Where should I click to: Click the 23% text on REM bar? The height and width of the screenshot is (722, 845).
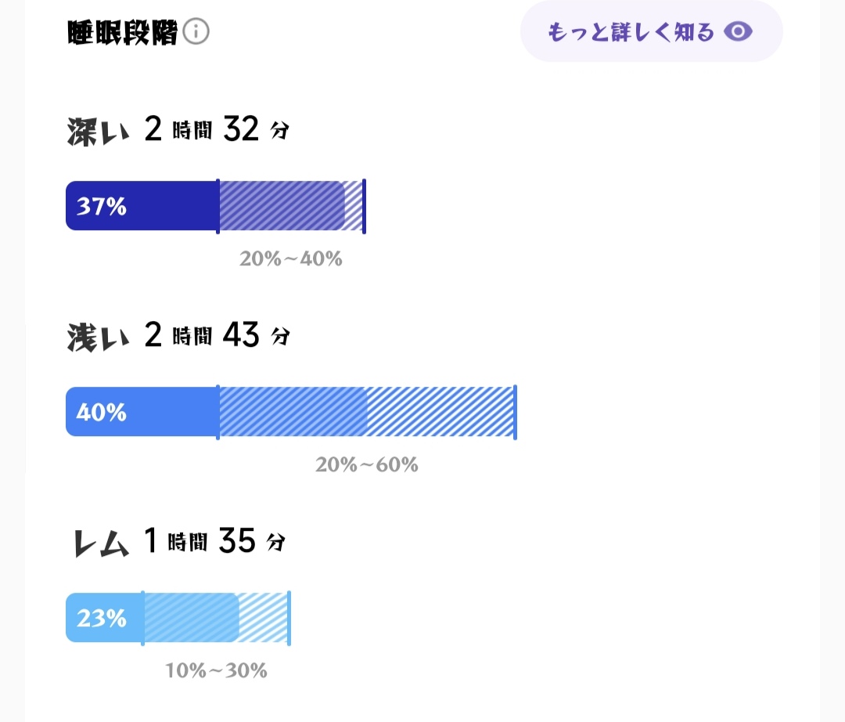click(x=101, y=618)
